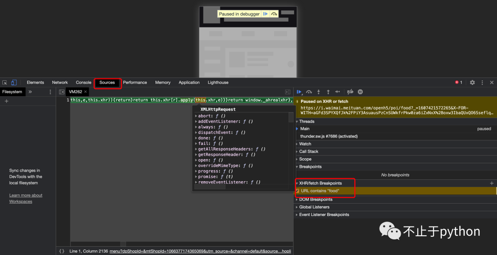497x255 pixels.
Task: Activate the inspect element picker
Action: point(5,83)
